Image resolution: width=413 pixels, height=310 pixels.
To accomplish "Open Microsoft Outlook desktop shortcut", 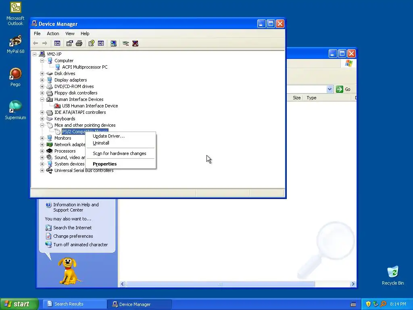I will click(15, 14).
